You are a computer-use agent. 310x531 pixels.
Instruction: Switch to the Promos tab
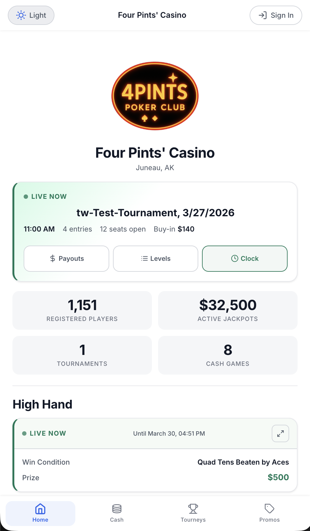pos(269,513)
